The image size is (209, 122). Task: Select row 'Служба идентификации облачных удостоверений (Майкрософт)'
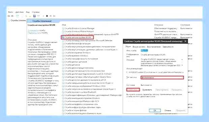click(92, 95)
